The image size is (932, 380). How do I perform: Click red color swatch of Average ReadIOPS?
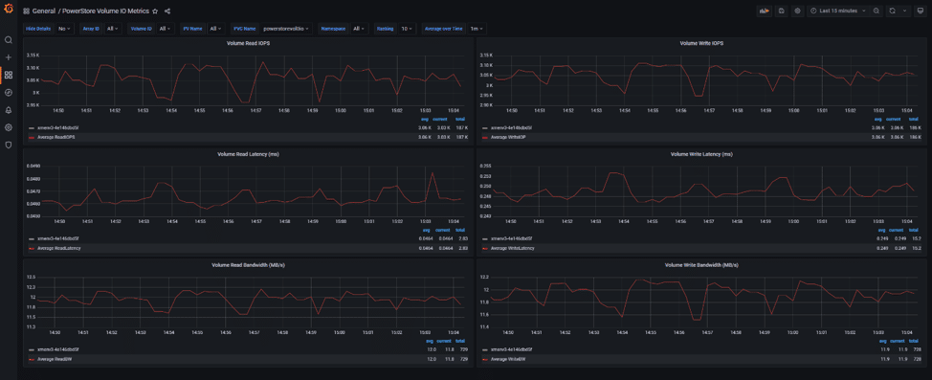pos(31,137)
